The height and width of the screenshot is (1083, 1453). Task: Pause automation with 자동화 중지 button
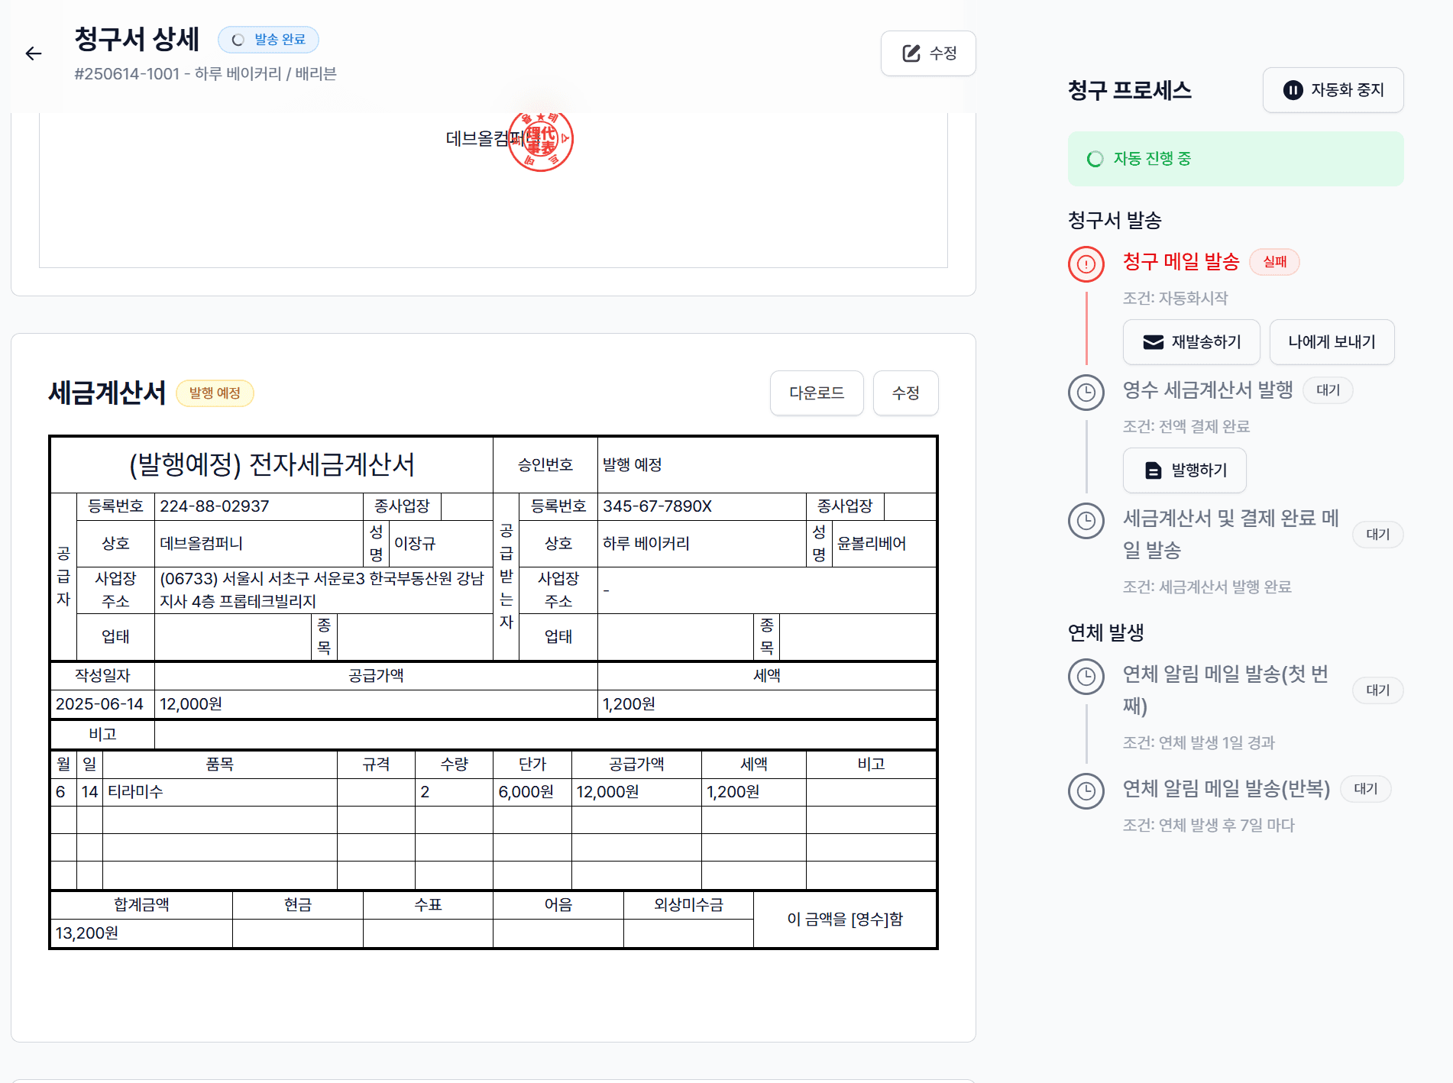pos(1333,90)
